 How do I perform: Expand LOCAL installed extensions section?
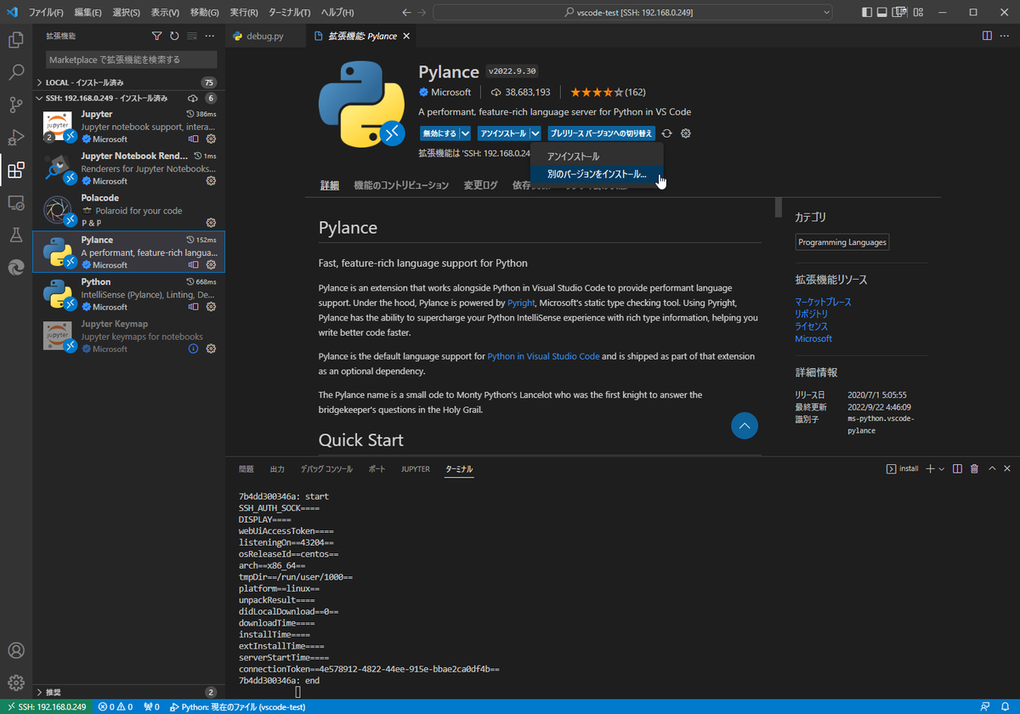(x=128, y=82)
